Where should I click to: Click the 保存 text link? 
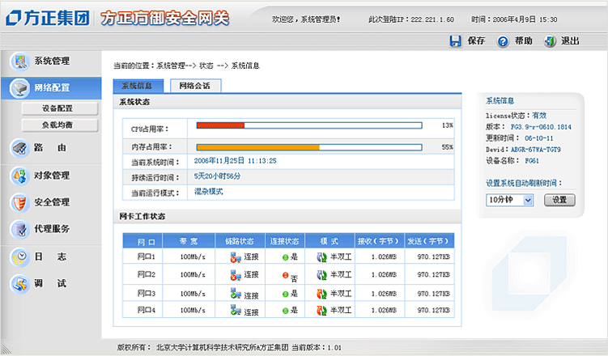click(x=476, y=40)
